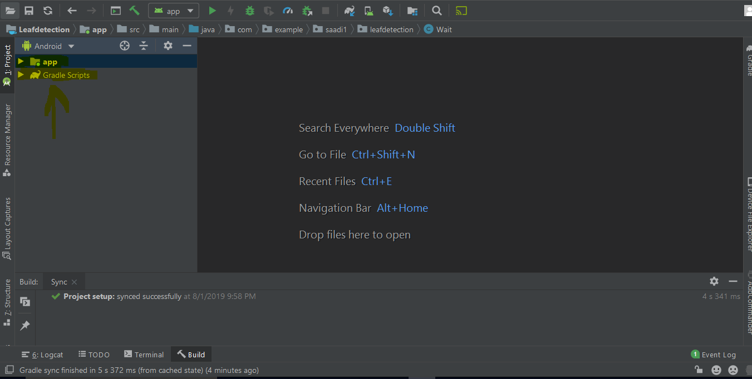752x379 pixels.
Task: Open the 6: Logcat tab
Action: point(42,354)
